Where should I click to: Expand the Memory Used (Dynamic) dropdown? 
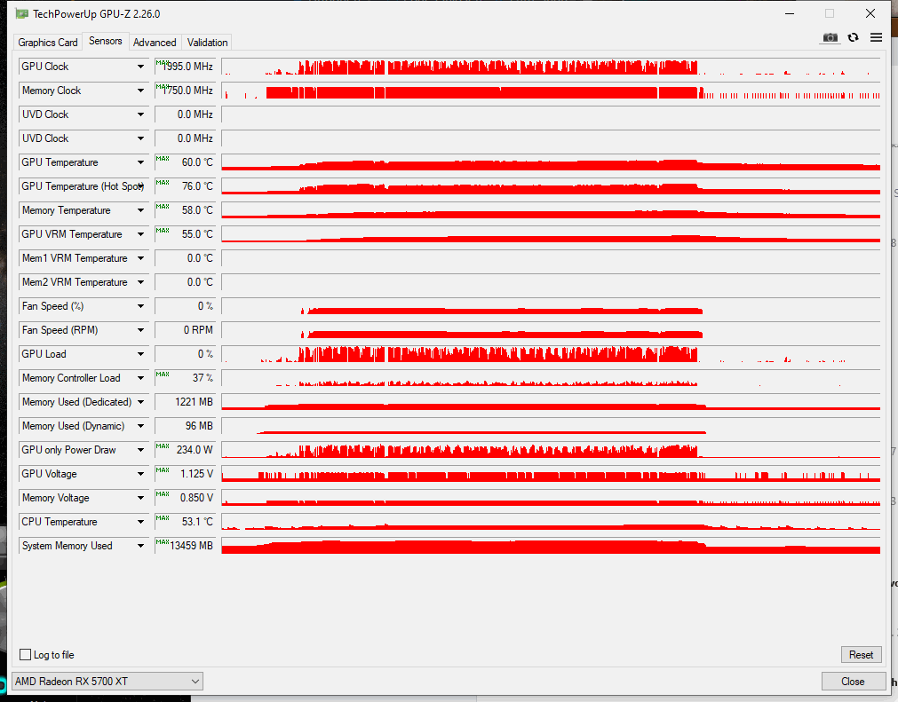click(140, 426)
